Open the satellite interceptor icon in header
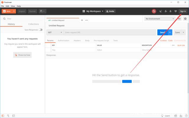 pos(160,11)
